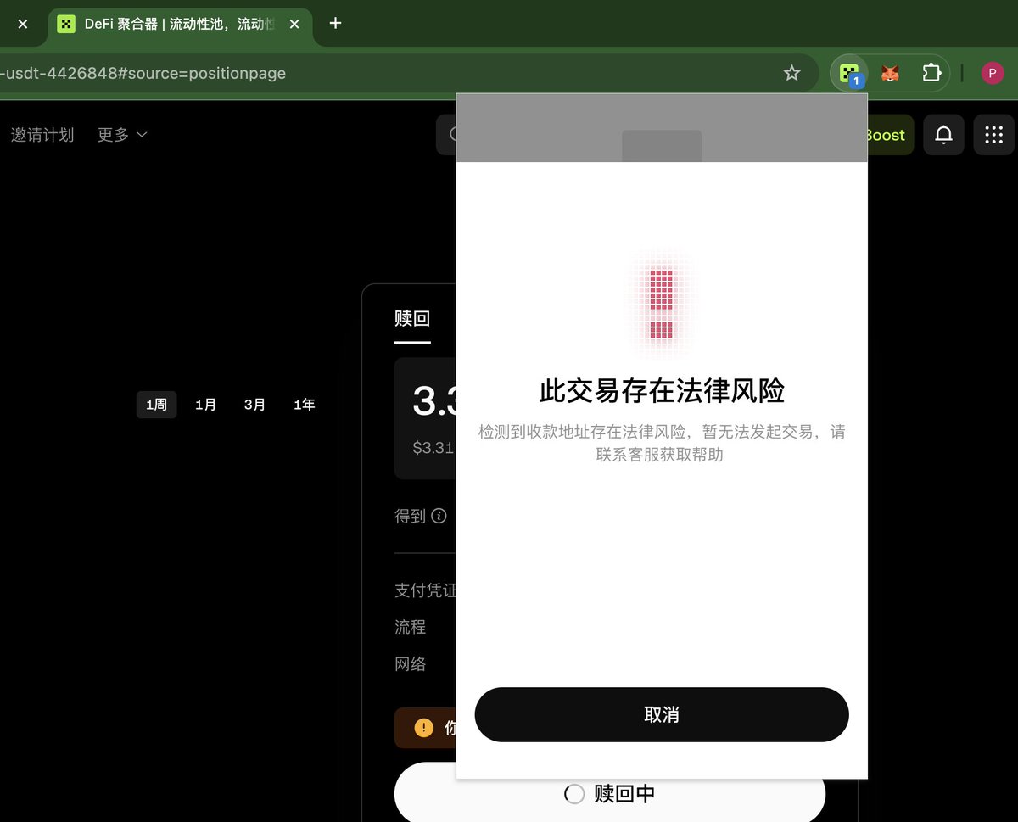Screen dimensions: 1018x822
Task: Open a new browser tab with the plus button
Action: (x=334, y=24)
